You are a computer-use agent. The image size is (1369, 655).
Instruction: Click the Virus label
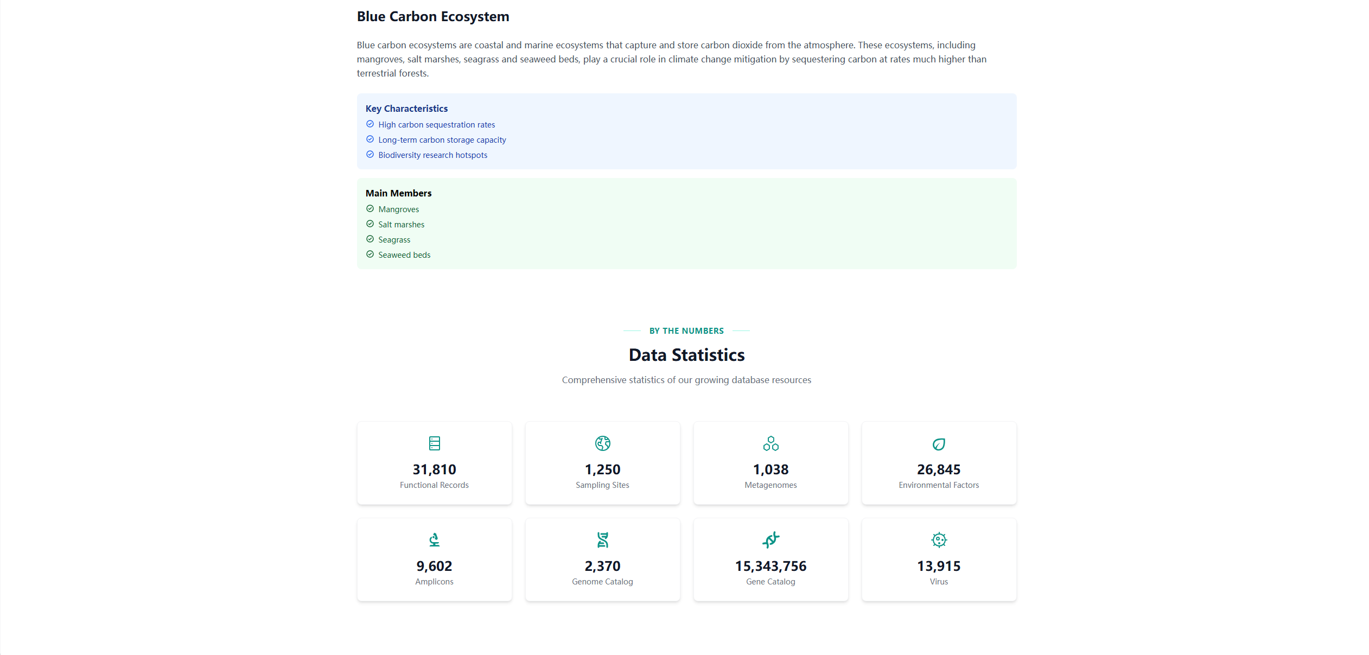939,582
